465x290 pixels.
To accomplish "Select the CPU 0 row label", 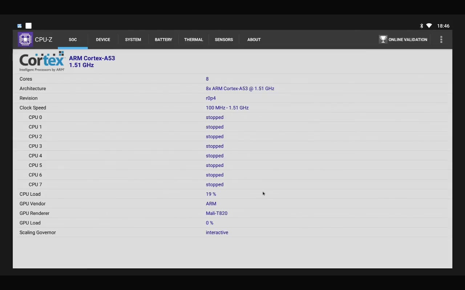I will coord(35,117).
